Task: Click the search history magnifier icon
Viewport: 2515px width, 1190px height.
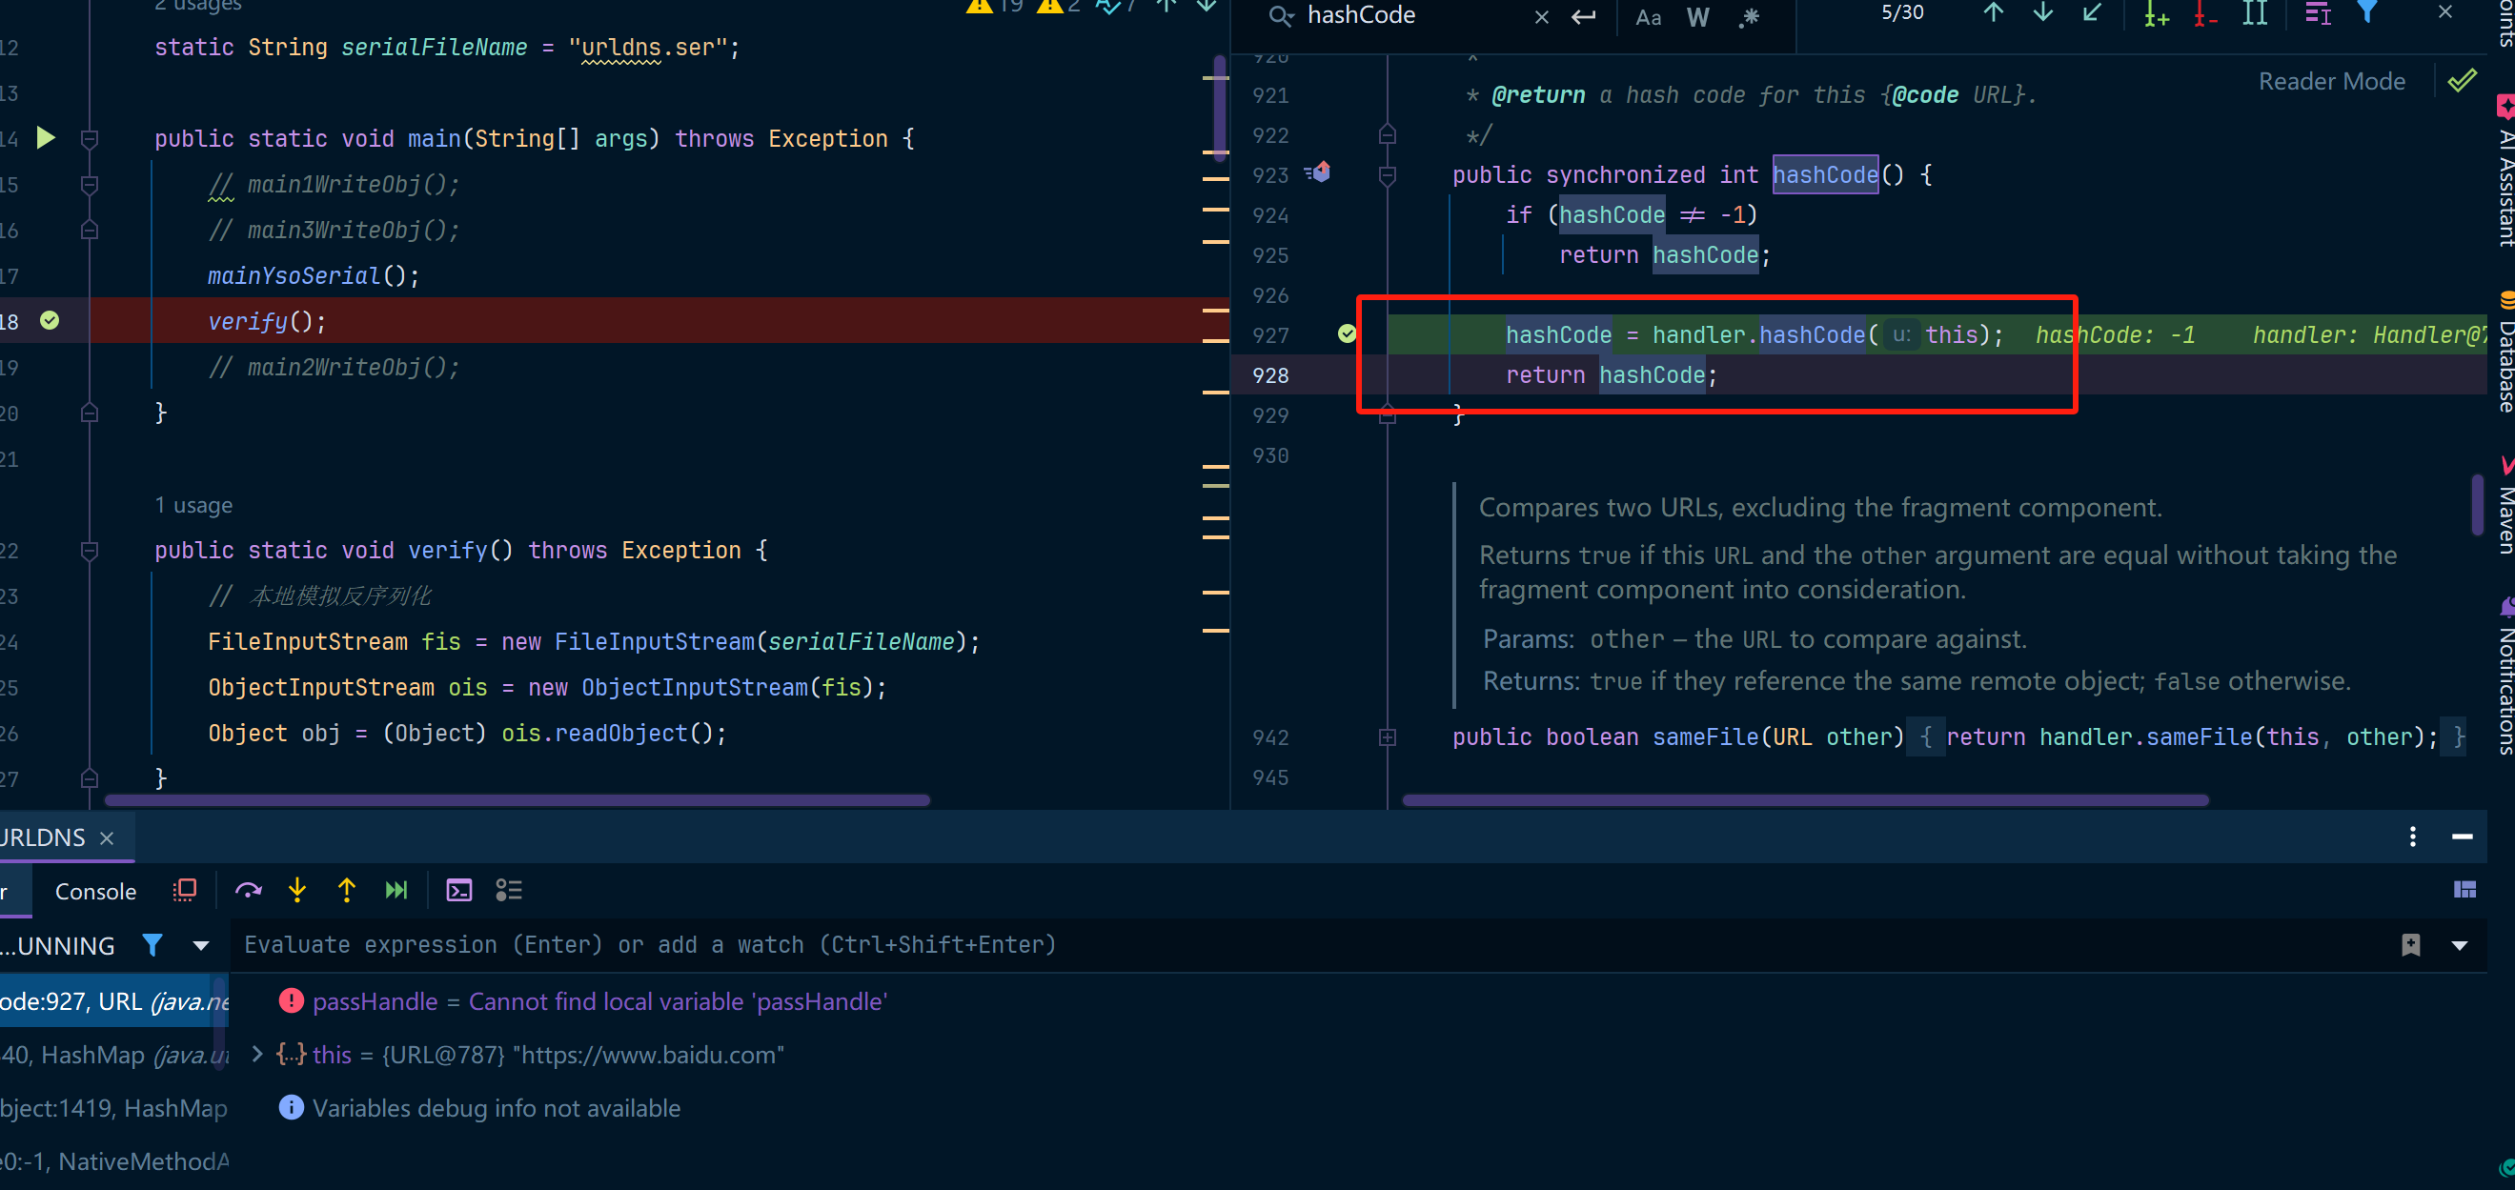Action: [1280, 15]
